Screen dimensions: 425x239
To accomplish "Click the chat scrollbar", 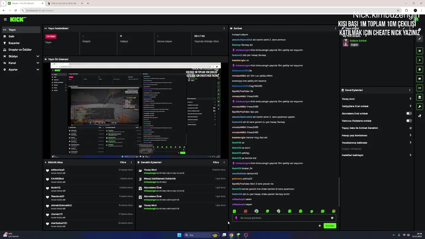I will [x=339, y=192].
